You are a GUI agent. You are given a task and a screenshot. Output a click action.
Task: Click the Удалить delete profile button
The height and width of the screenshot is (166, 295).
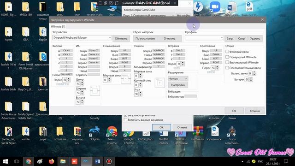coord(255,38)
